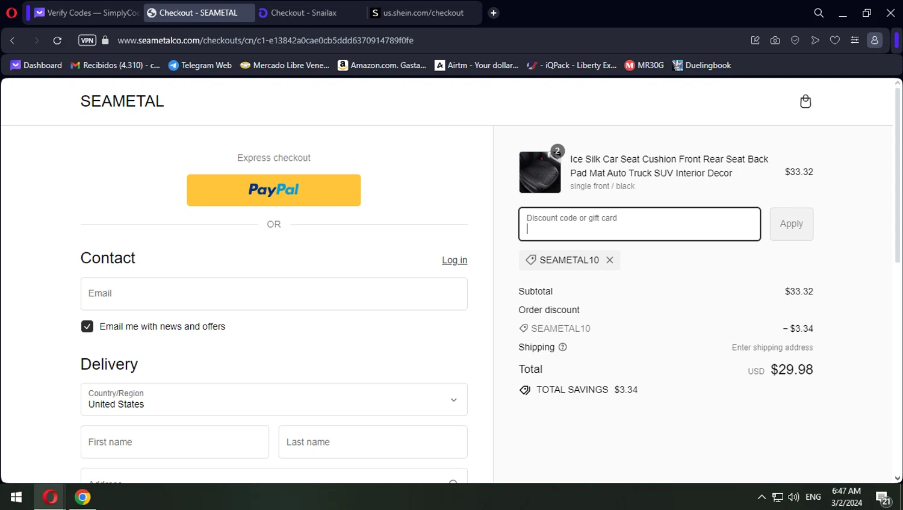This screenshot has height=510, width=903.
Task: Open the Dashboard bookmark
Action: click(36, 65)
